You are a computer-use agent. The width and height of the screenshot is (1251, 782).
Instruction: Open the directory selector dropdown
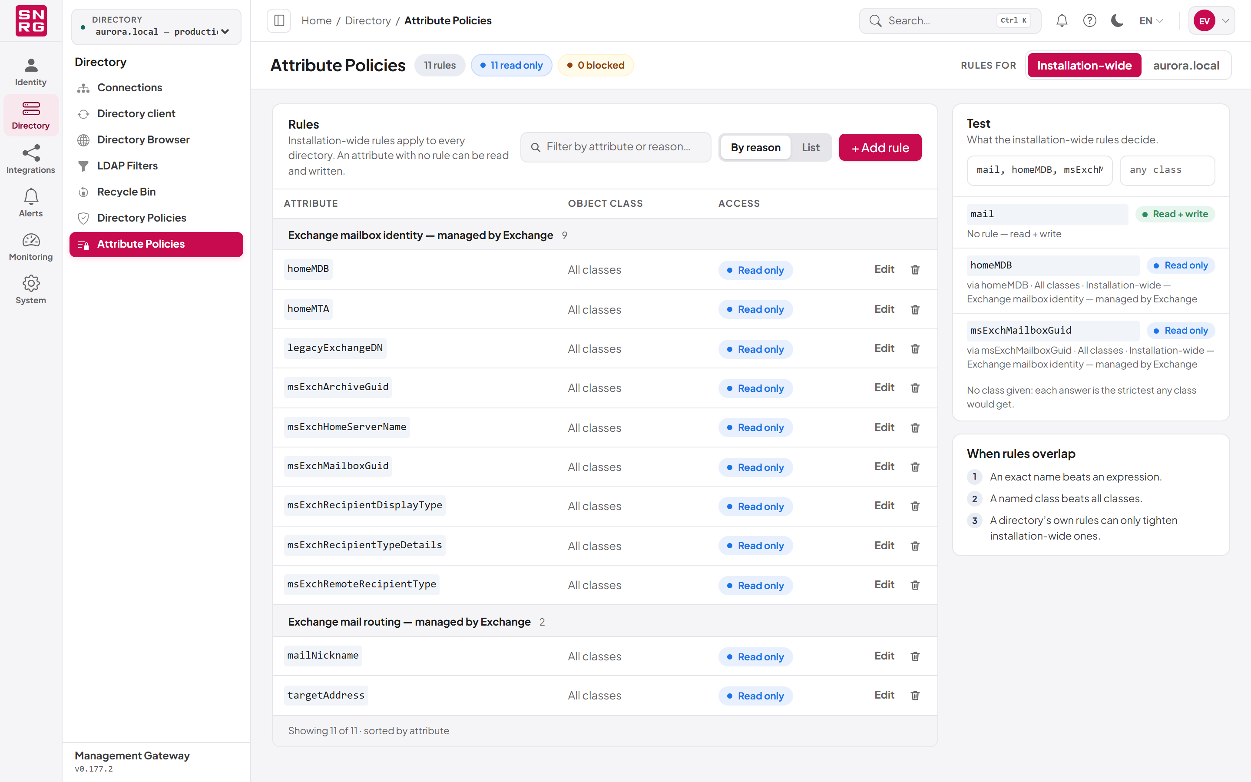pos(156,27)
